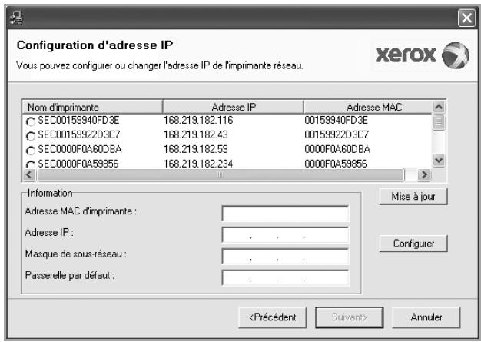481x342 pixels.
Task: Click the Mise à jour button
Action: [x=413, y=196]
